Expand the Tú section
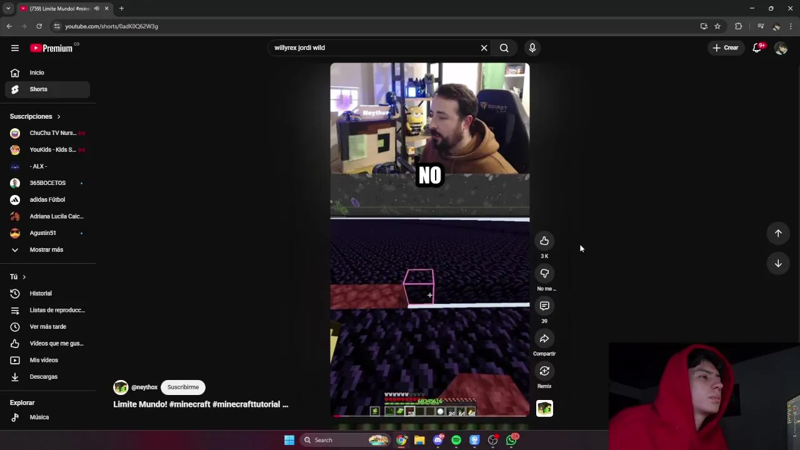Viewport: 800px width, 450px height. point(18,277)
